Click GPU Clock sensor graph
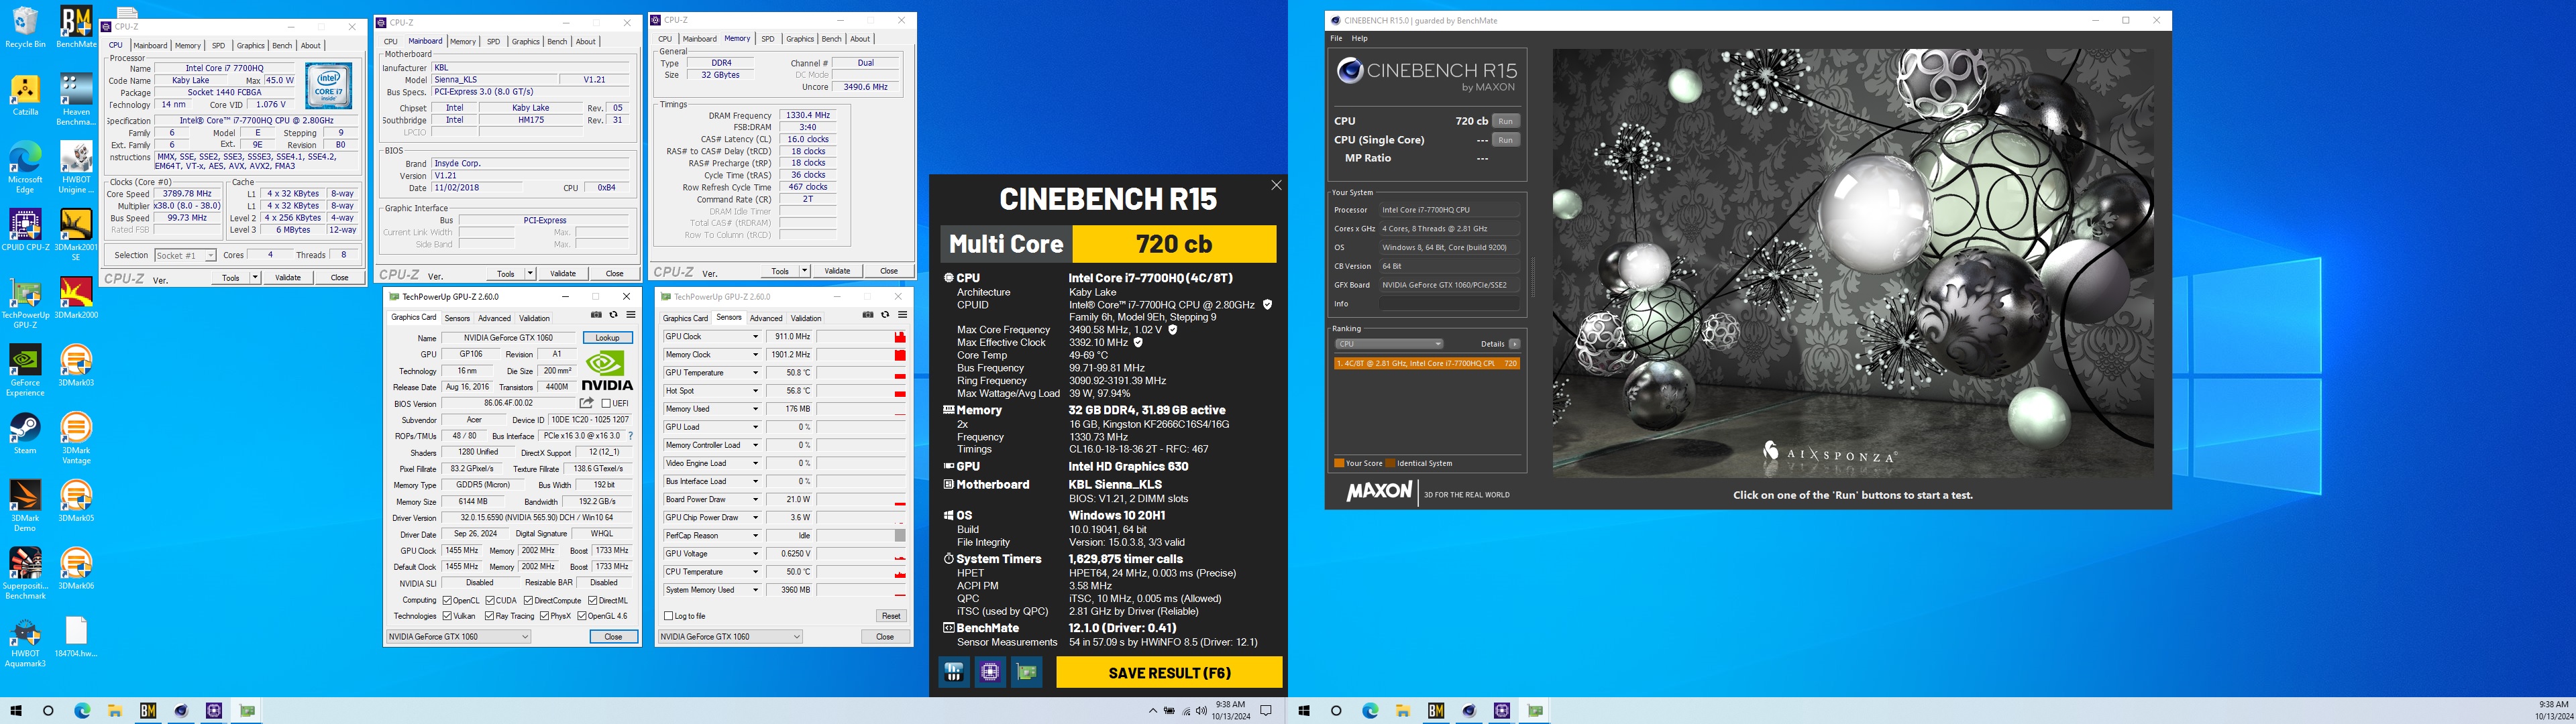This screenshot has width=2576, height=724. coord(862,337)
